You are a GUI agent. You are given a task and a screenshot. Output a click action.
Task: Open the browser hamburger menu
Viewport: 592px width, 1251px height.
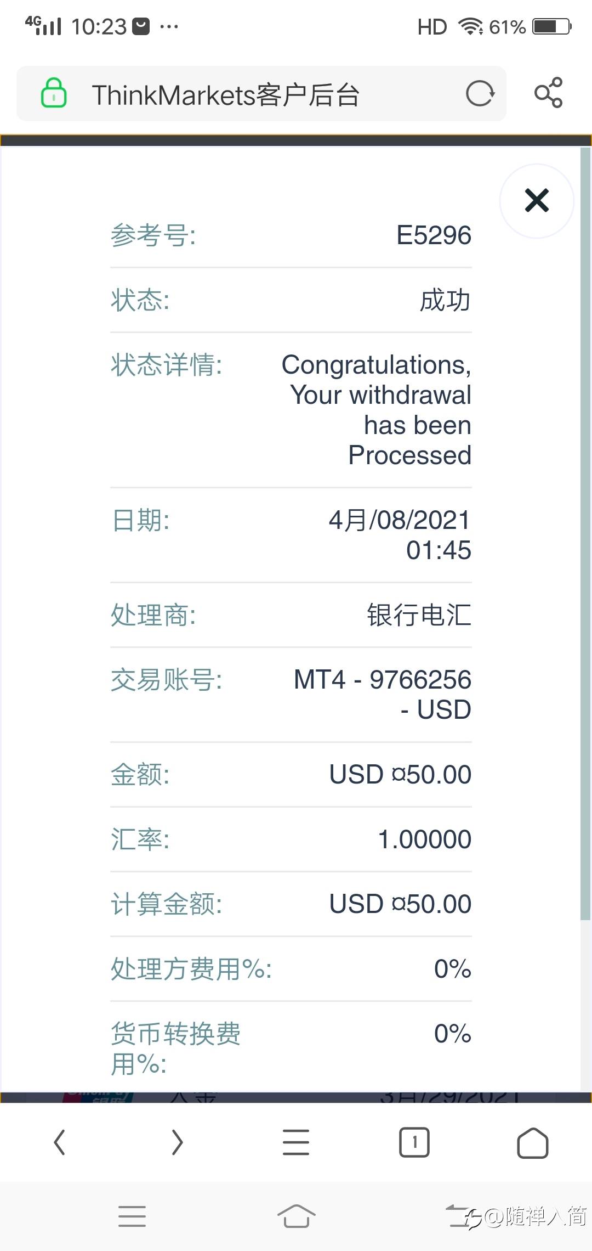coord(296,1143)
